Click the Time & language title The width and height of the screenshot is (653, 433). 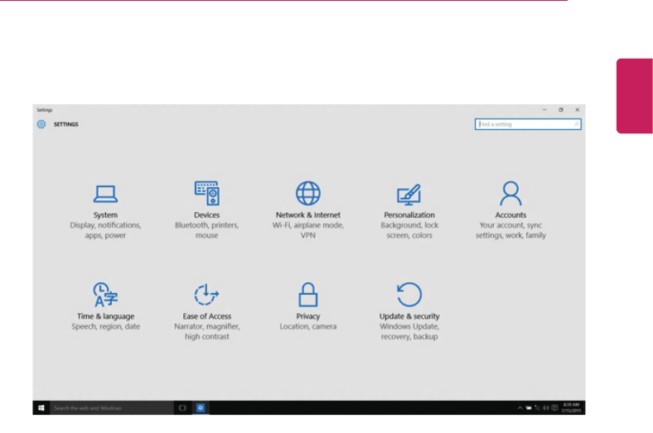(x=105, y=316)
